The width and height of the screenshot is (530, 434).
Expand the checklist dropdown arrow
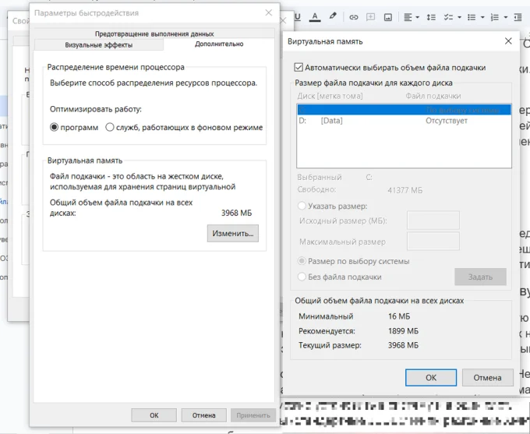(459, 17)
